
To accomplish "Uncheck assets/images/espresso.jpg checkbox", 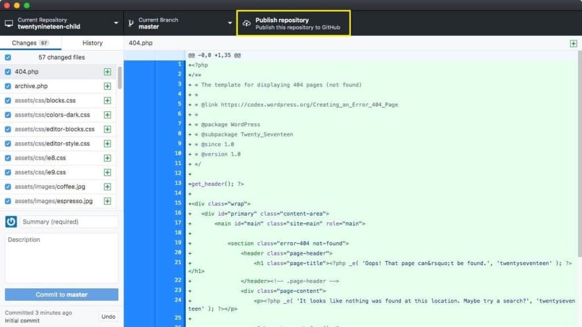I will coord(8,201).
